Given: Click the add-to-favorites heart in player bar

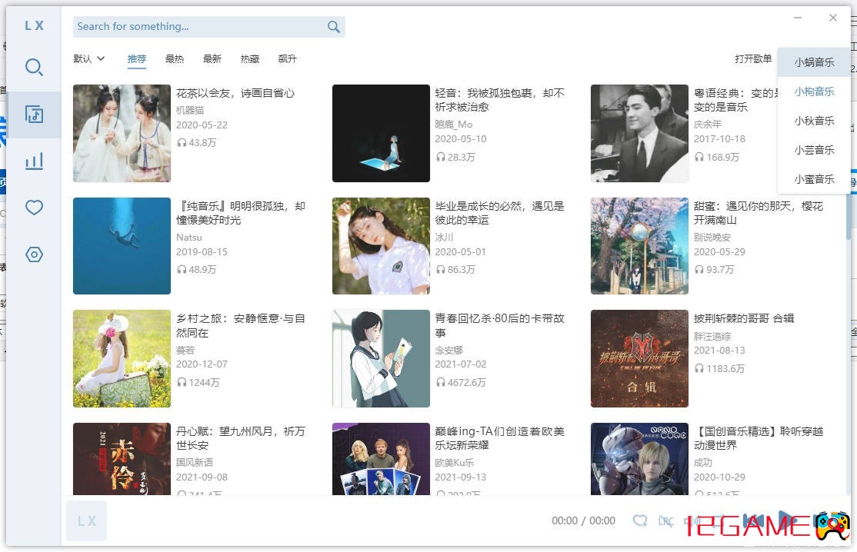Looking at the screenshot, I should click(x=640, y=520).
